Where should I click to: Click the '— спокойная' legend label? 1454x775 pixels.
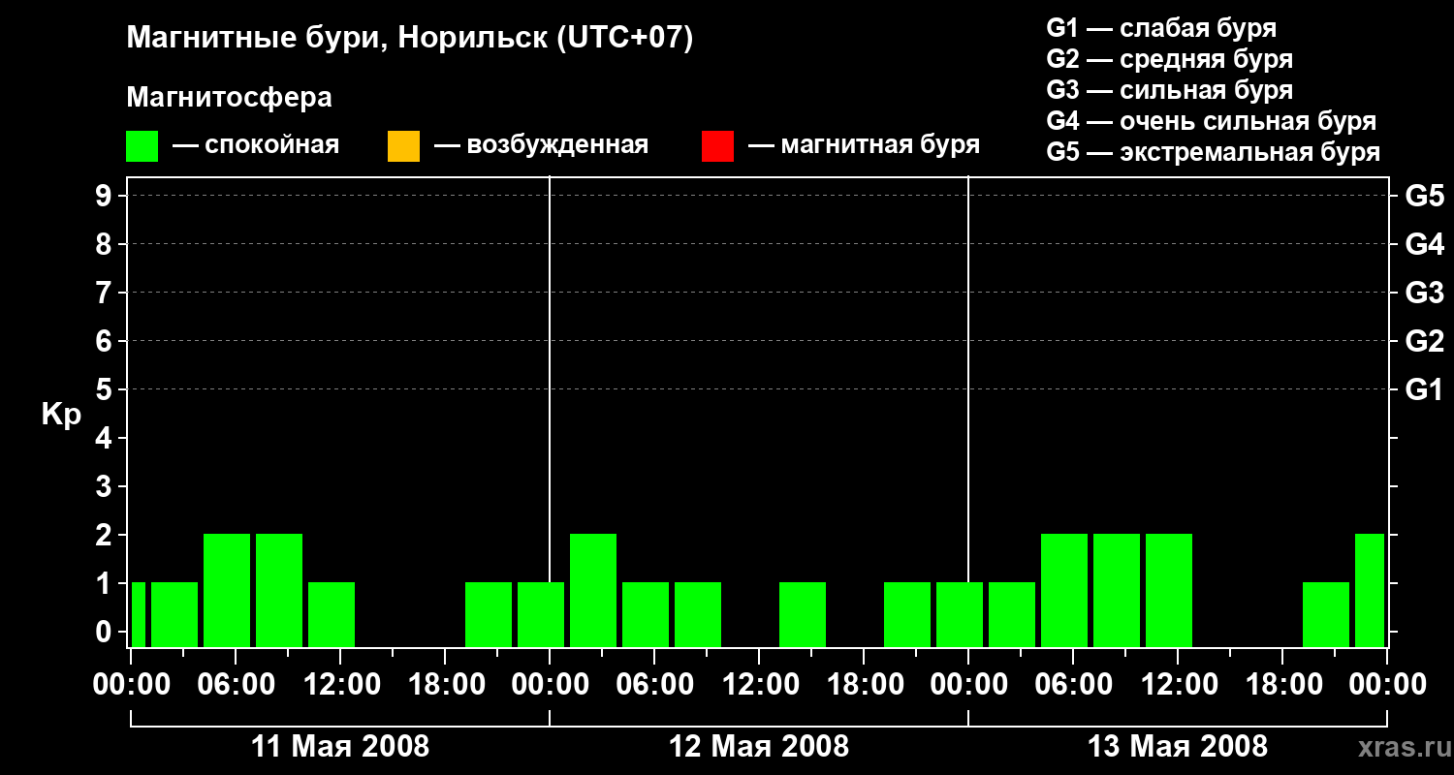[256, 145]
